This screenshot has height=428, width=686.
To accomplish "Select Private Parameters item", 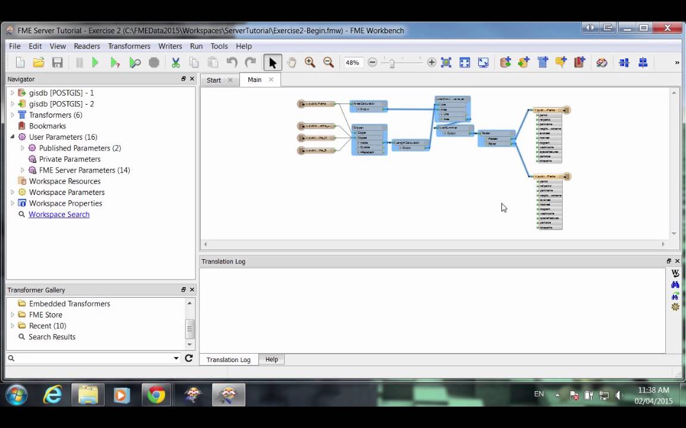I will [x=70, y=159].
